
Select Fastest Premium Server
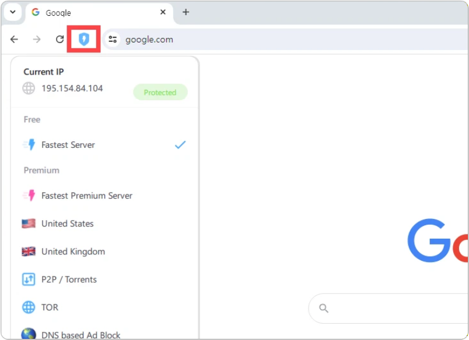point(86,196)
